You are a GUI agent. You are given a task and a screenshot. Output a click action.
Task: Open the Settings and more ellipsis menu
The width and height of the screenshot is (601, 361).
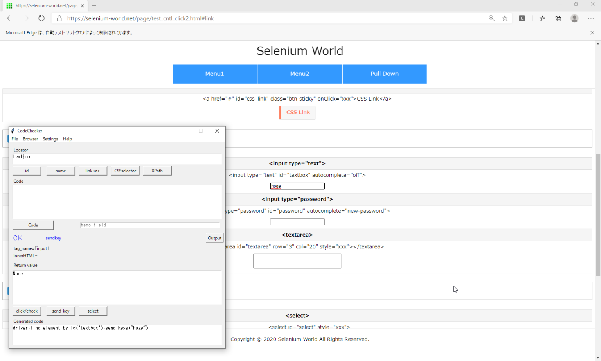click(x=591, y=18)
